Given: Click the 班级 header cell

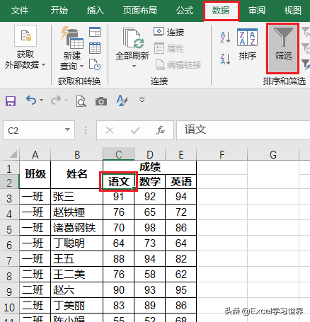Looking at the screenshot, I should coord(35,174).
